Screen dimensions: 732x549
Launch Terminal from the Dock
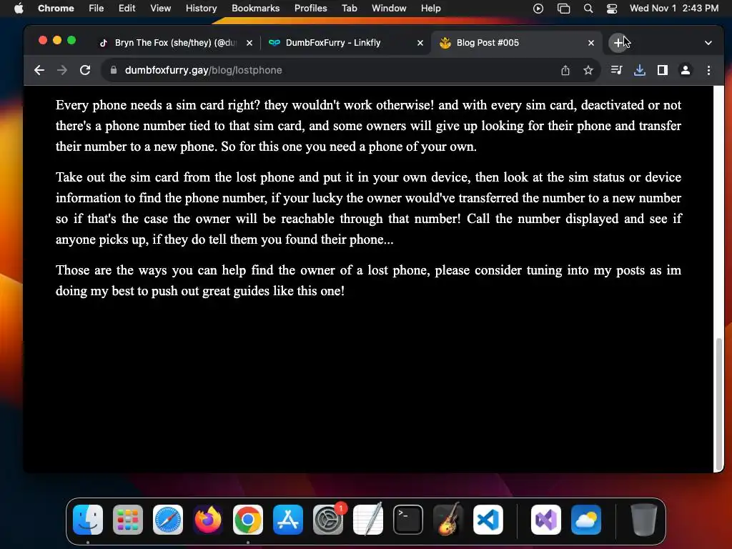tap(408, 520)
